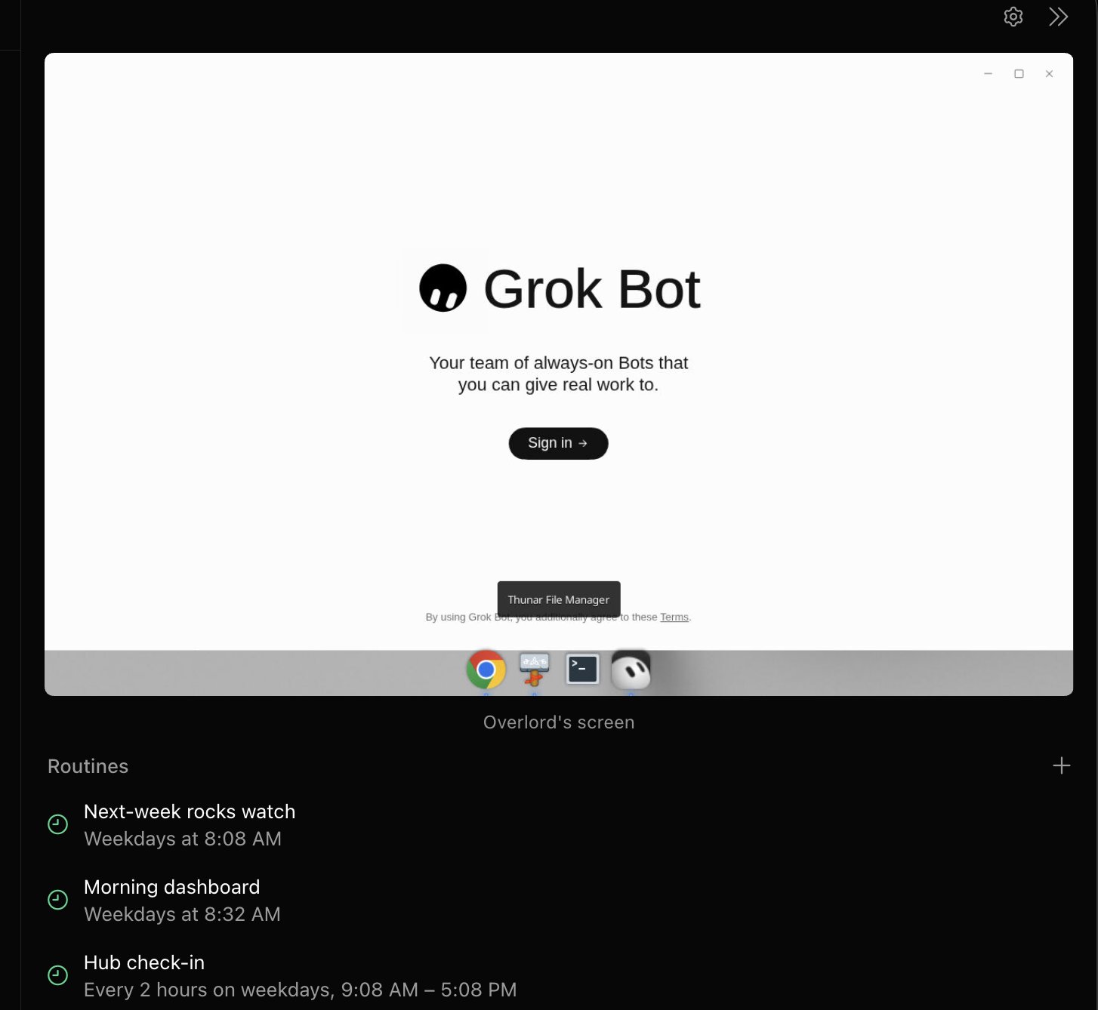Open the Grok Bot dock icon
The width and height of the screenshot is (1098, 1010).
point(631,670)
